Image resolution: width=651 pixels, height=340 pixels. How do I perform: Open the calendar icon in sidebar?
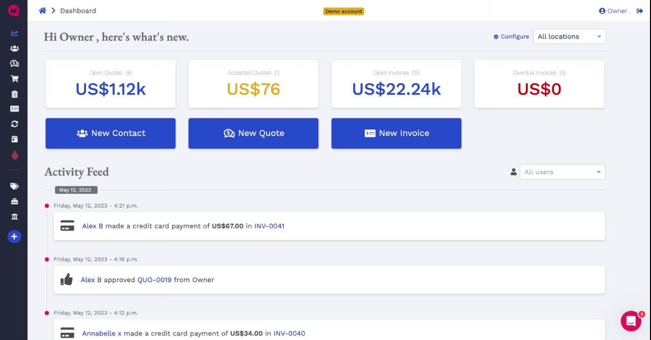[x=14, y=139]
